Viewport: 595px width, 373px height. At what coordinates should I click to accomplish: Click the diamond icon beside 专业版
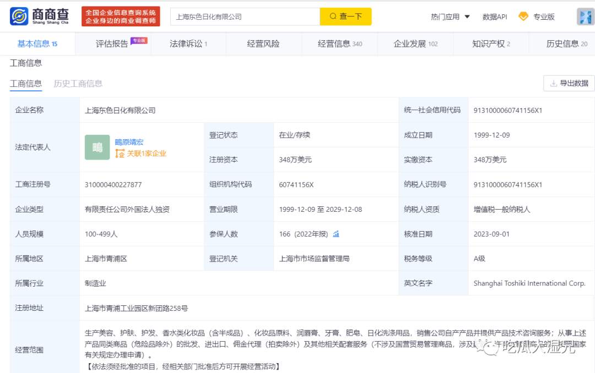pos(523,17)
